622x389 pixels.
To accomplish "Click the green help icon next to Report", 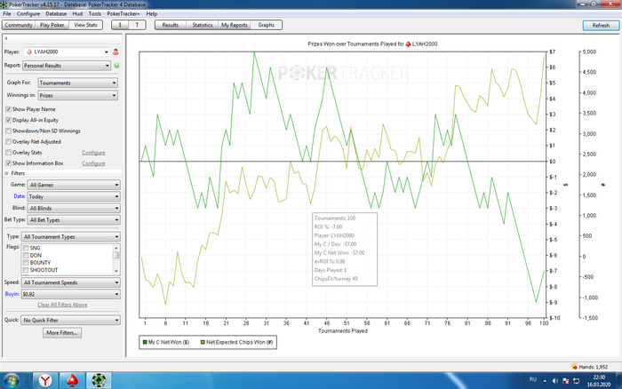I will 116,66.
